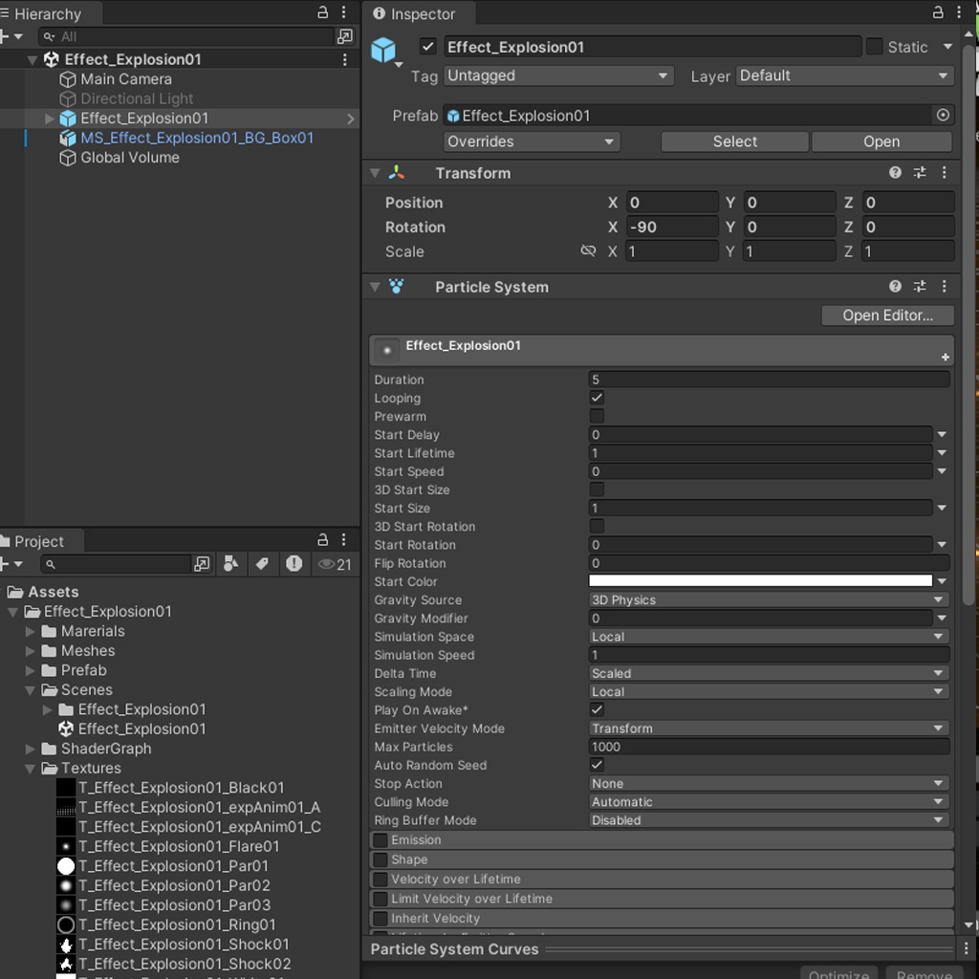Click the Transform component help icon
Image resolution: width=979 pixels, height=979 pixels.
(x=894, y=172)
